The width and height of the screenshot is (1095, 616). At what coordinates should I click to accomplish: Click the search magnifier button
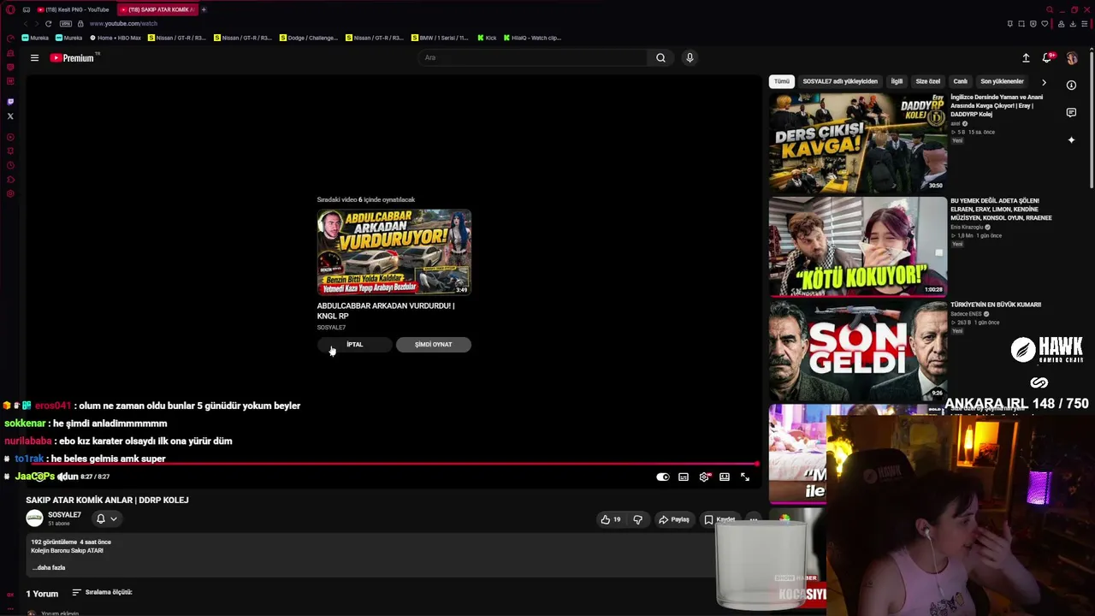[660, 57]
